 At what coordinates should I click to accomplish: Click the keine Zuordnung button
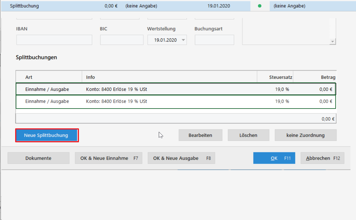tap(306, 135)
